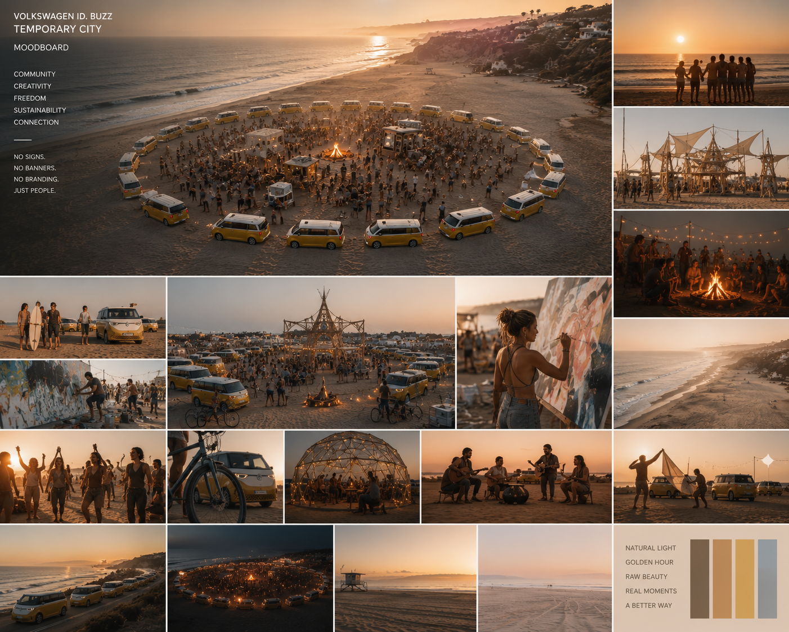Choose the golden yellow color swatch
Viewport: 789px width, 632px height.
(x=745, y=578)
